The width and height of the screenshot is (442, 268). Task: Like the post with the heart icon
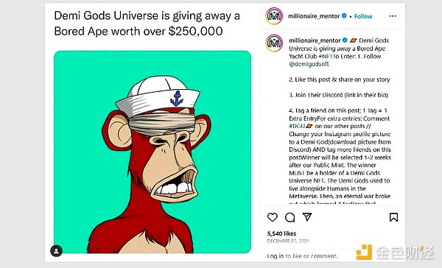(x=273, y=217)
